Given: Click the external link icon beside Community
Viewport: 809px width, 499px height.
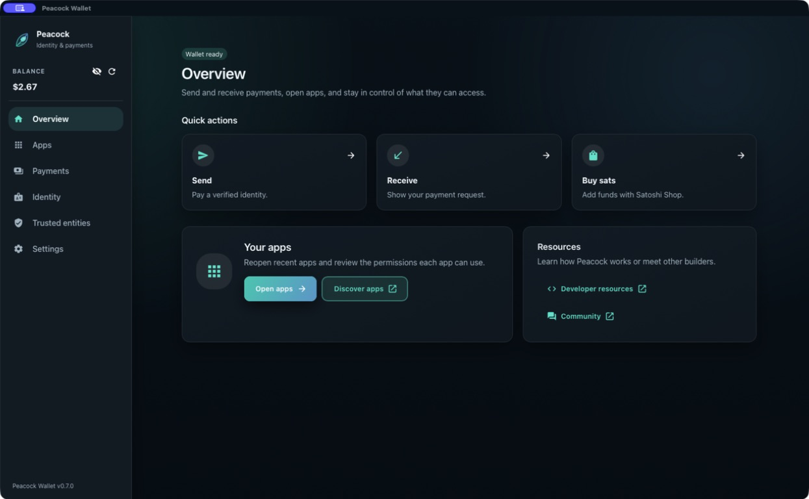Looking at the screenshot, I should tap(610, 316).
